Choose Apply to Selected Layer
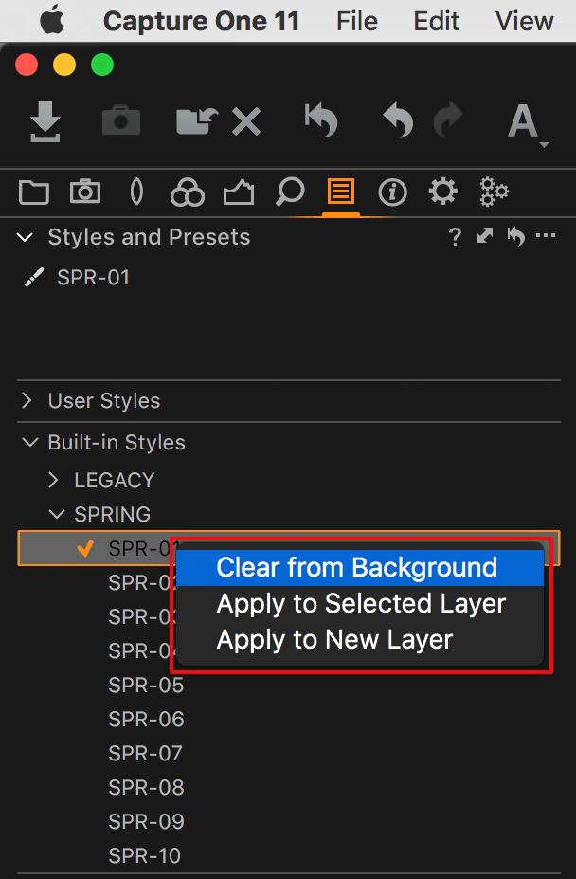The width and height of the screenshot is (576, 879). (x=360, y=604)
